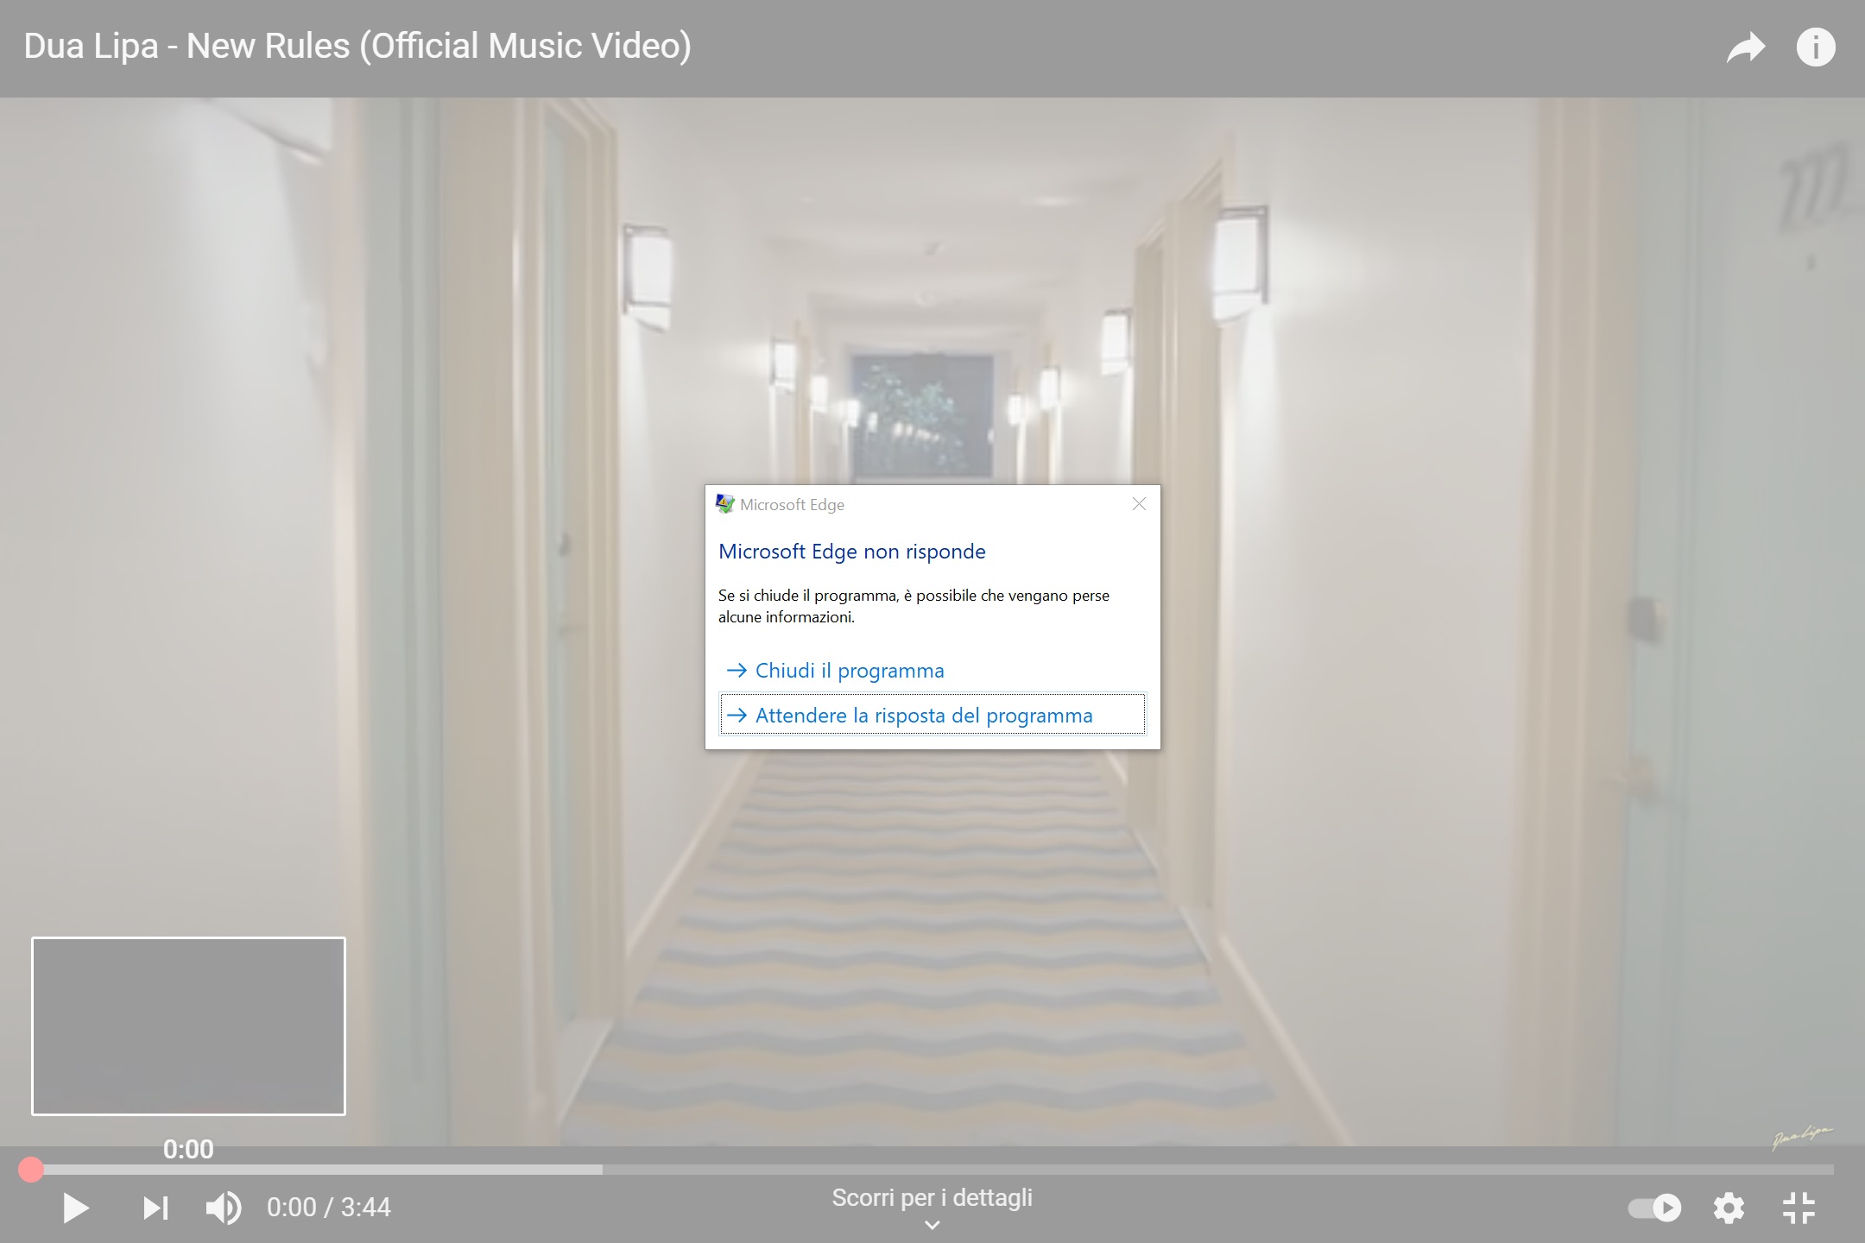1865x1243 pixels.
Task: Click the Dua Lipa channel watermark
Action: pyautogui.click(x=1802, y=1136)
